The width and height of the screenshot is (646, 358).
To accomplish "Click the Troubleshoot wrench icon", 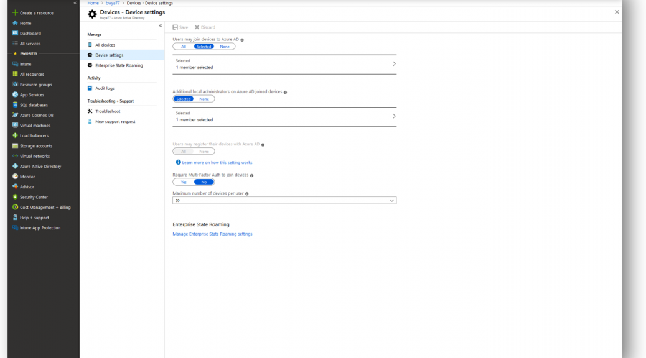I will [x=90, y=111].
